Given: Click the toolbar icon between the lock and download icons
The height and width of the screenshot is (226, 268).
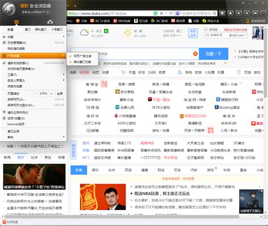Looking at the screenshot, I should pyautogui.click(x=239, y=13).
